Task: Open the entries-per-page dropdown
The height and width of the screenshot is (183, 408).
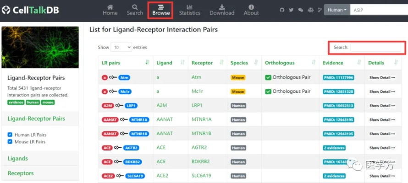Action: pos(121,47)
